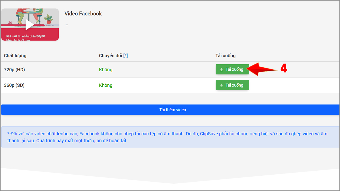Click the "Chất lượng" column header
The image size is (340, 191).
pyautogui.click(x=15, y=55)
